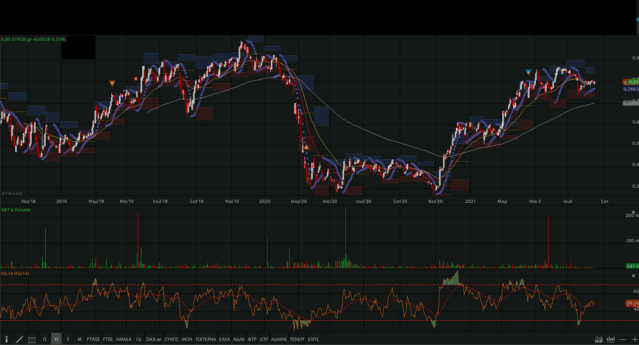Click the info icon in bottom toolbar
The width and height of the screenshot is (639, 345).
tap(7, 339)
